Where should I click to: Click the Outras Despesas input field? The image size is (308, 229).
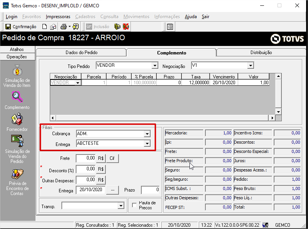86,180
